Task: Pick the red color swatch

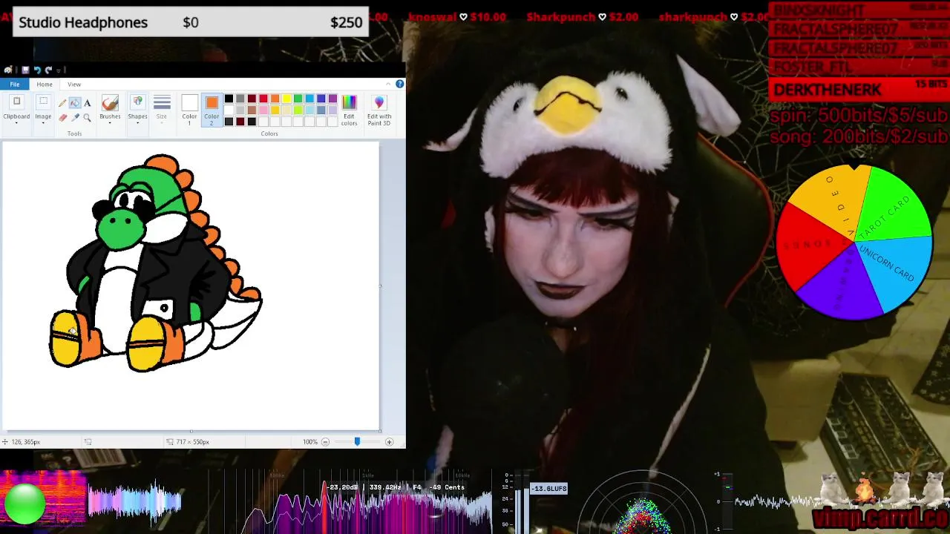Action: point(263,99)
